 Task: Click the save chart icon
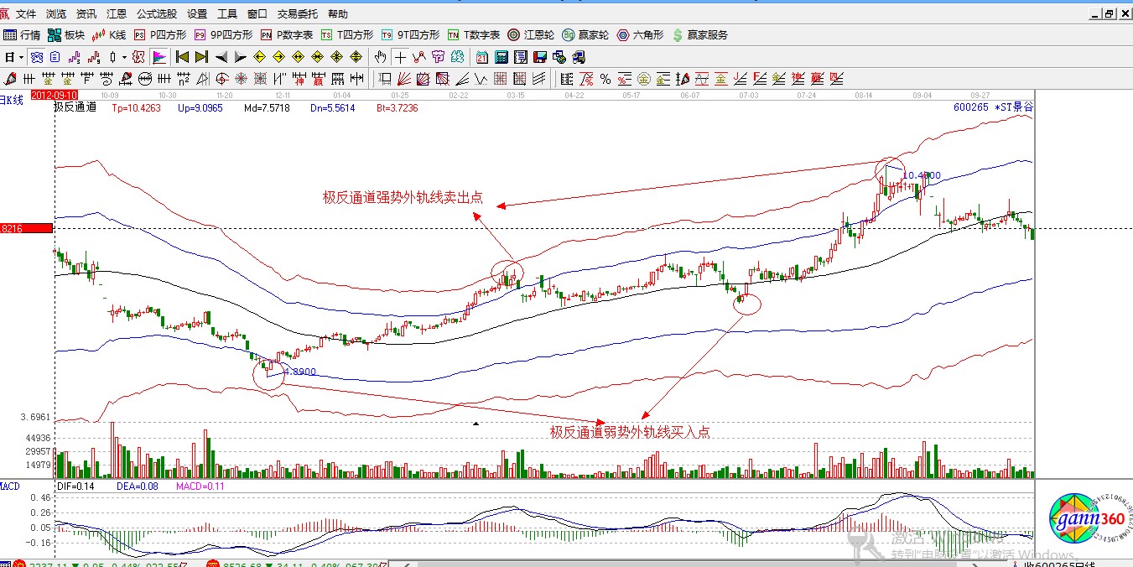[x=539, y=57]
